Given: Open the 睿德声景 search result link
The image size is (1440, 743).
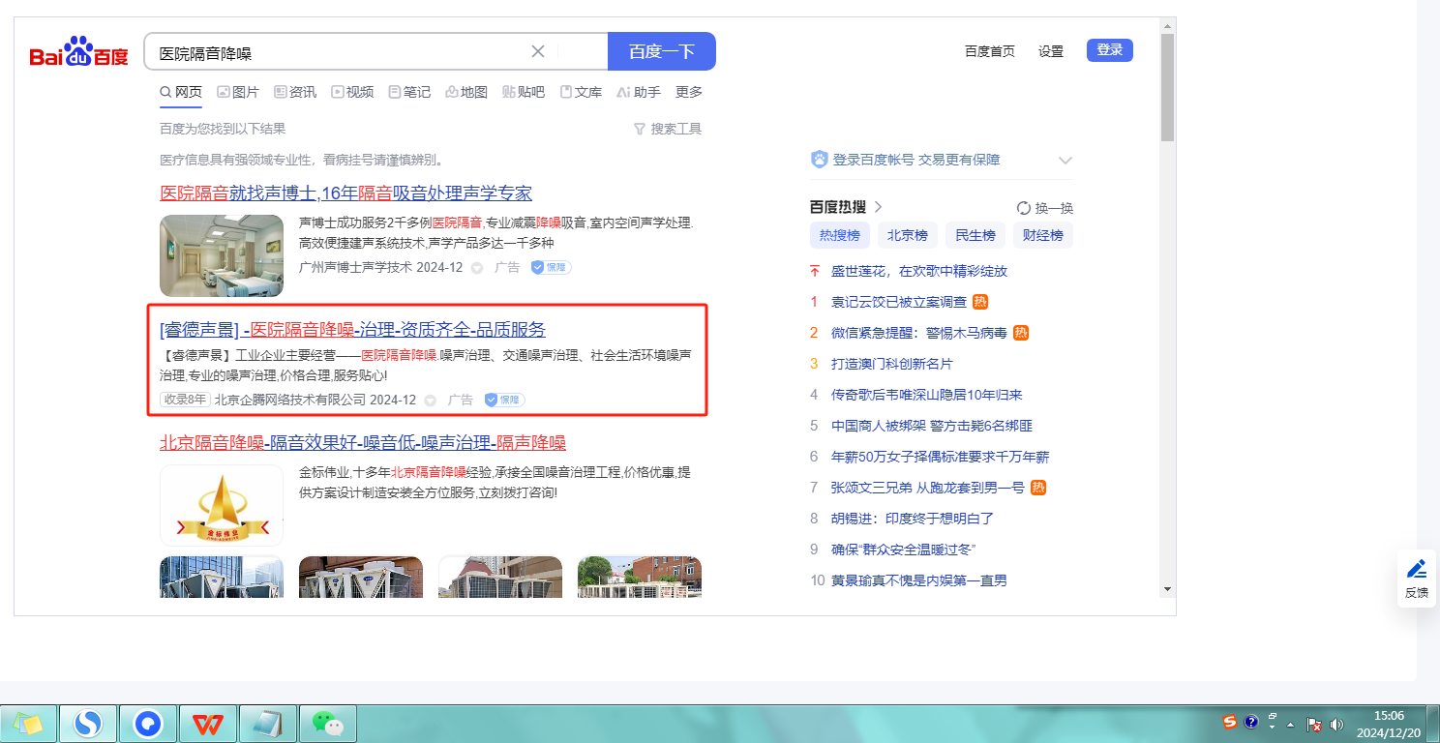Looking at the screenshot, I should [x=352, y=329].
